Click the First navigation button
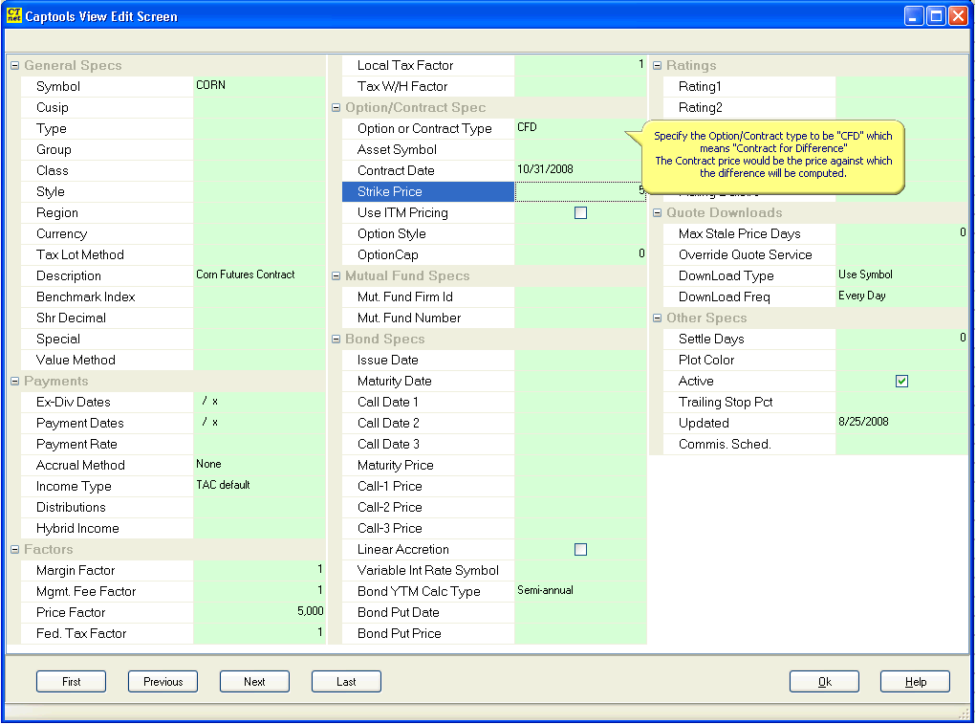976x724 pixels. click(71, 681)
